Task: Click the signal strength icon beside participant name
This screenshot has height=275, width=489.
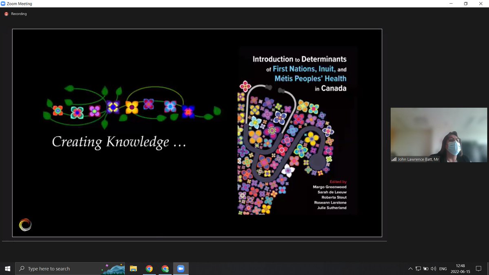Action: coord(394,159)
